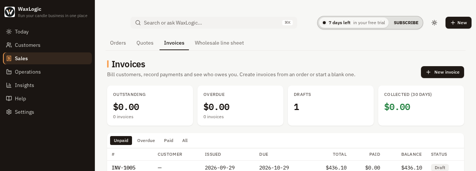This screenshot has height=171, width=476.
Task: Click the plus icon in New button
Action: tap(453, 23)
